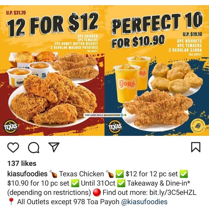The image size is (209, 209).
Task: Tap the red circle emoji in caption
Action: click(97, 193)
